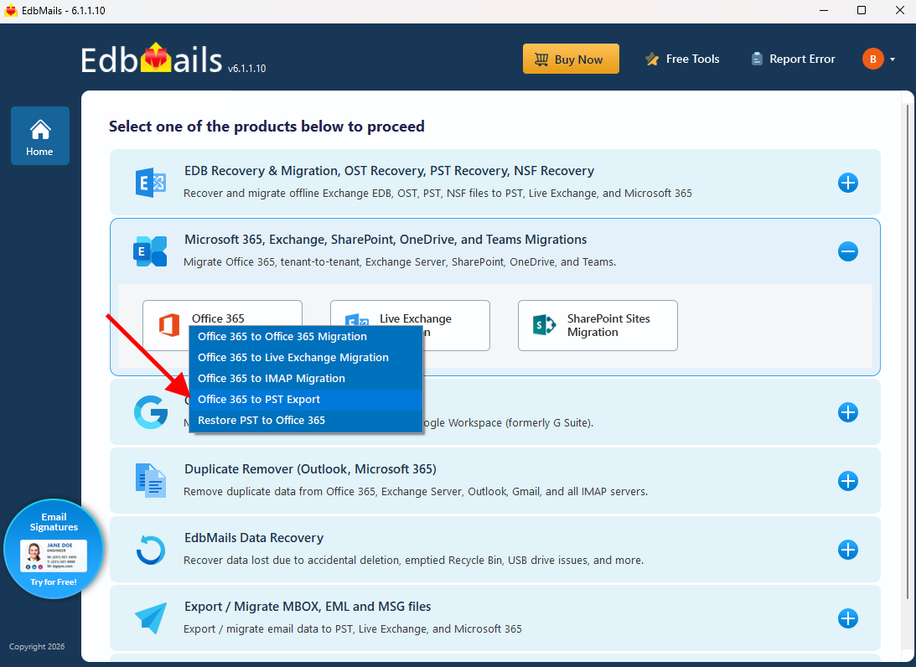This screenshot has height=667, width=916.
Task: Click EdbMails title bar app icon
Action: point(11,11)
